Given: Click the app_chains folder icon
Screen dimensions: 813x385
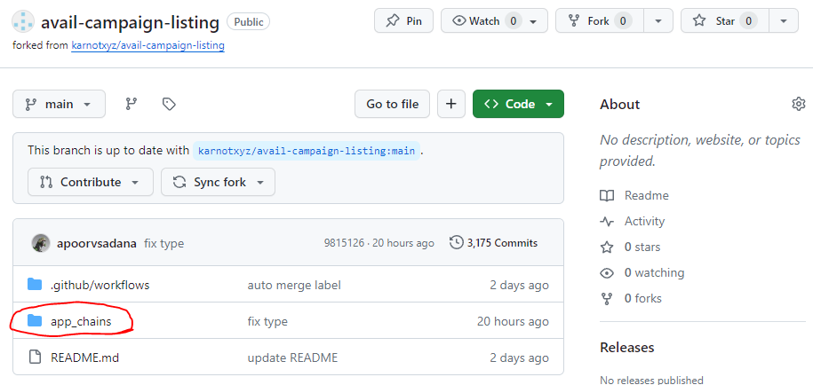Looking at the screenshot, I should point(35,321).
